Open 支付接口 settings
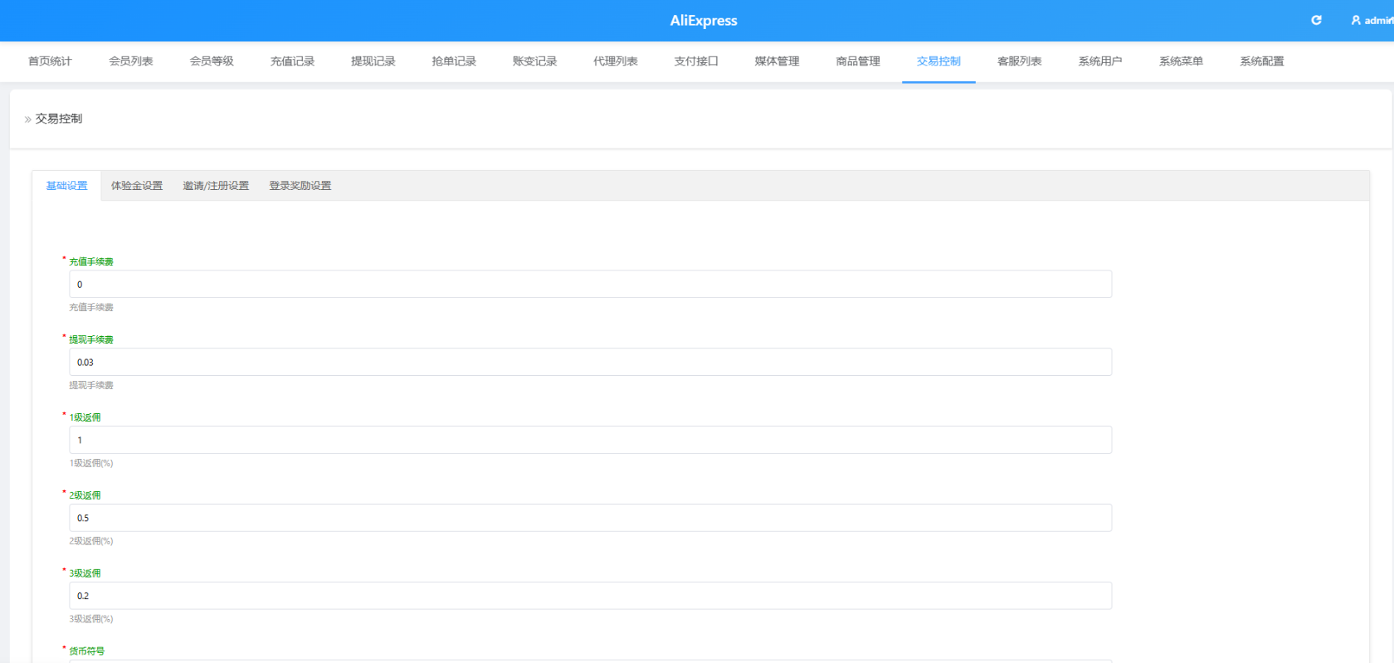Screen dimensions: 1394x663 tap(696, 61)
